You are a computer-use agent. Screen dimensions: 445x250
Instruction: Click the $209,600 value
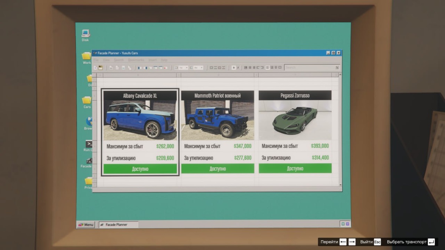point(165,158)
